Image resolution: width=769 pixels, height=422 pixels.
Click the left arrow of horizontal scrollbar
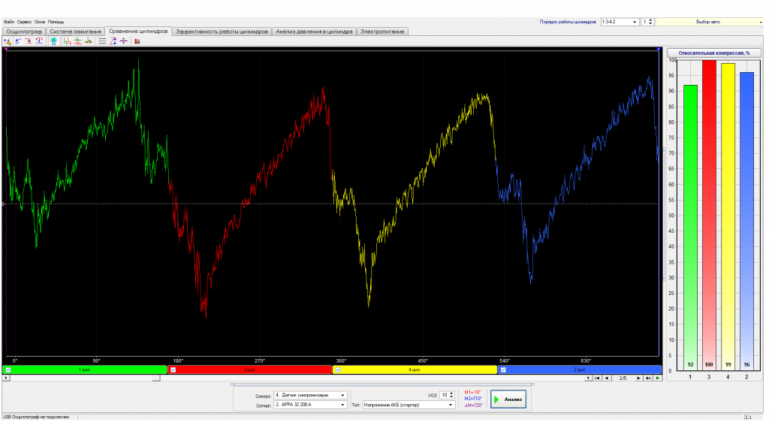coord(6,378)
